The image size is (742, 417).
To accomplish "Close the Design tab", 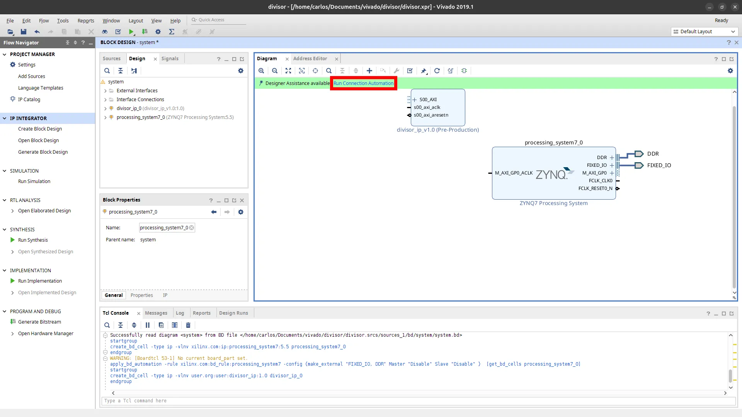I will 155,59.
